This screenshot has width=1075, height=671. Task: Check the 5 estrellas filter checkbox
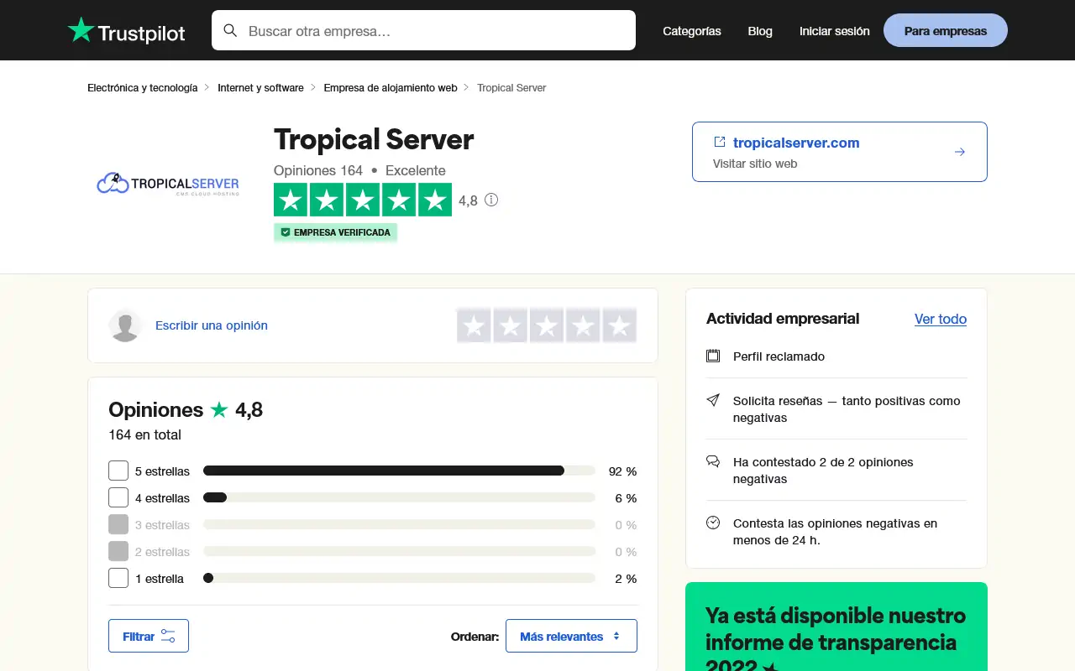coord(118,471)
